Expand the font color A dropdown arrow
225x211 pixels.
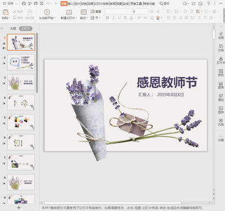coord(135,18)
